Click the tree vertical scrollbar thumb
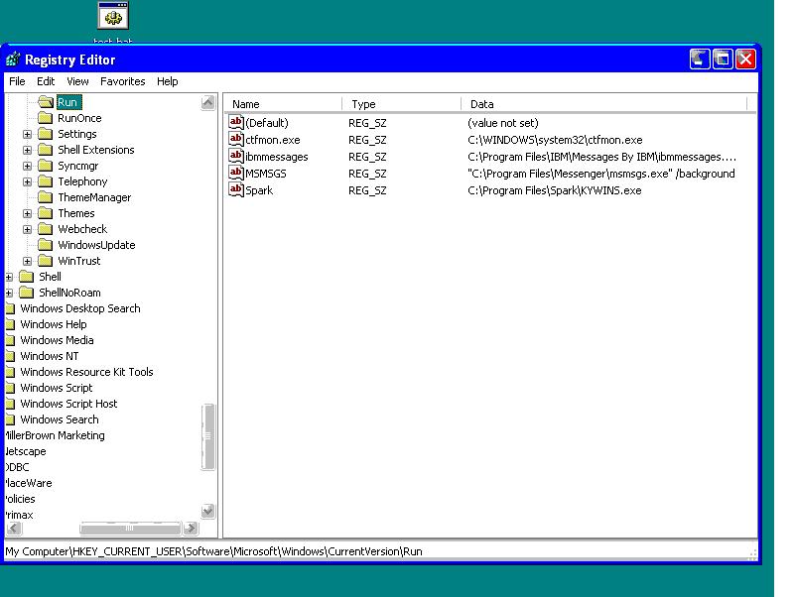 point(207,437)
